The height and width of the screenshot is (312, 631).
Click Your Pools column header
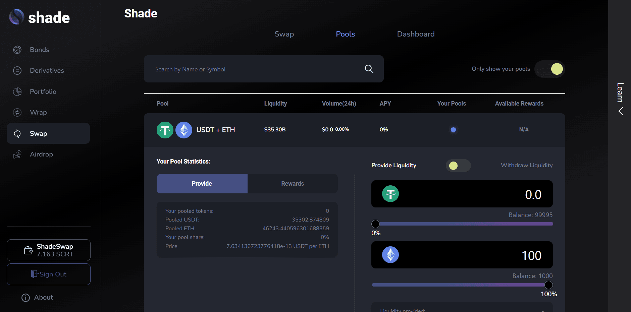[452, 104]
